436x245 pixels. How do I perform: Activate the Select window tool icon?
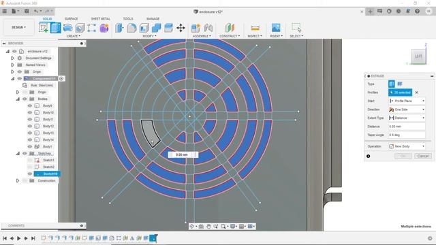[x=296, y=27]
